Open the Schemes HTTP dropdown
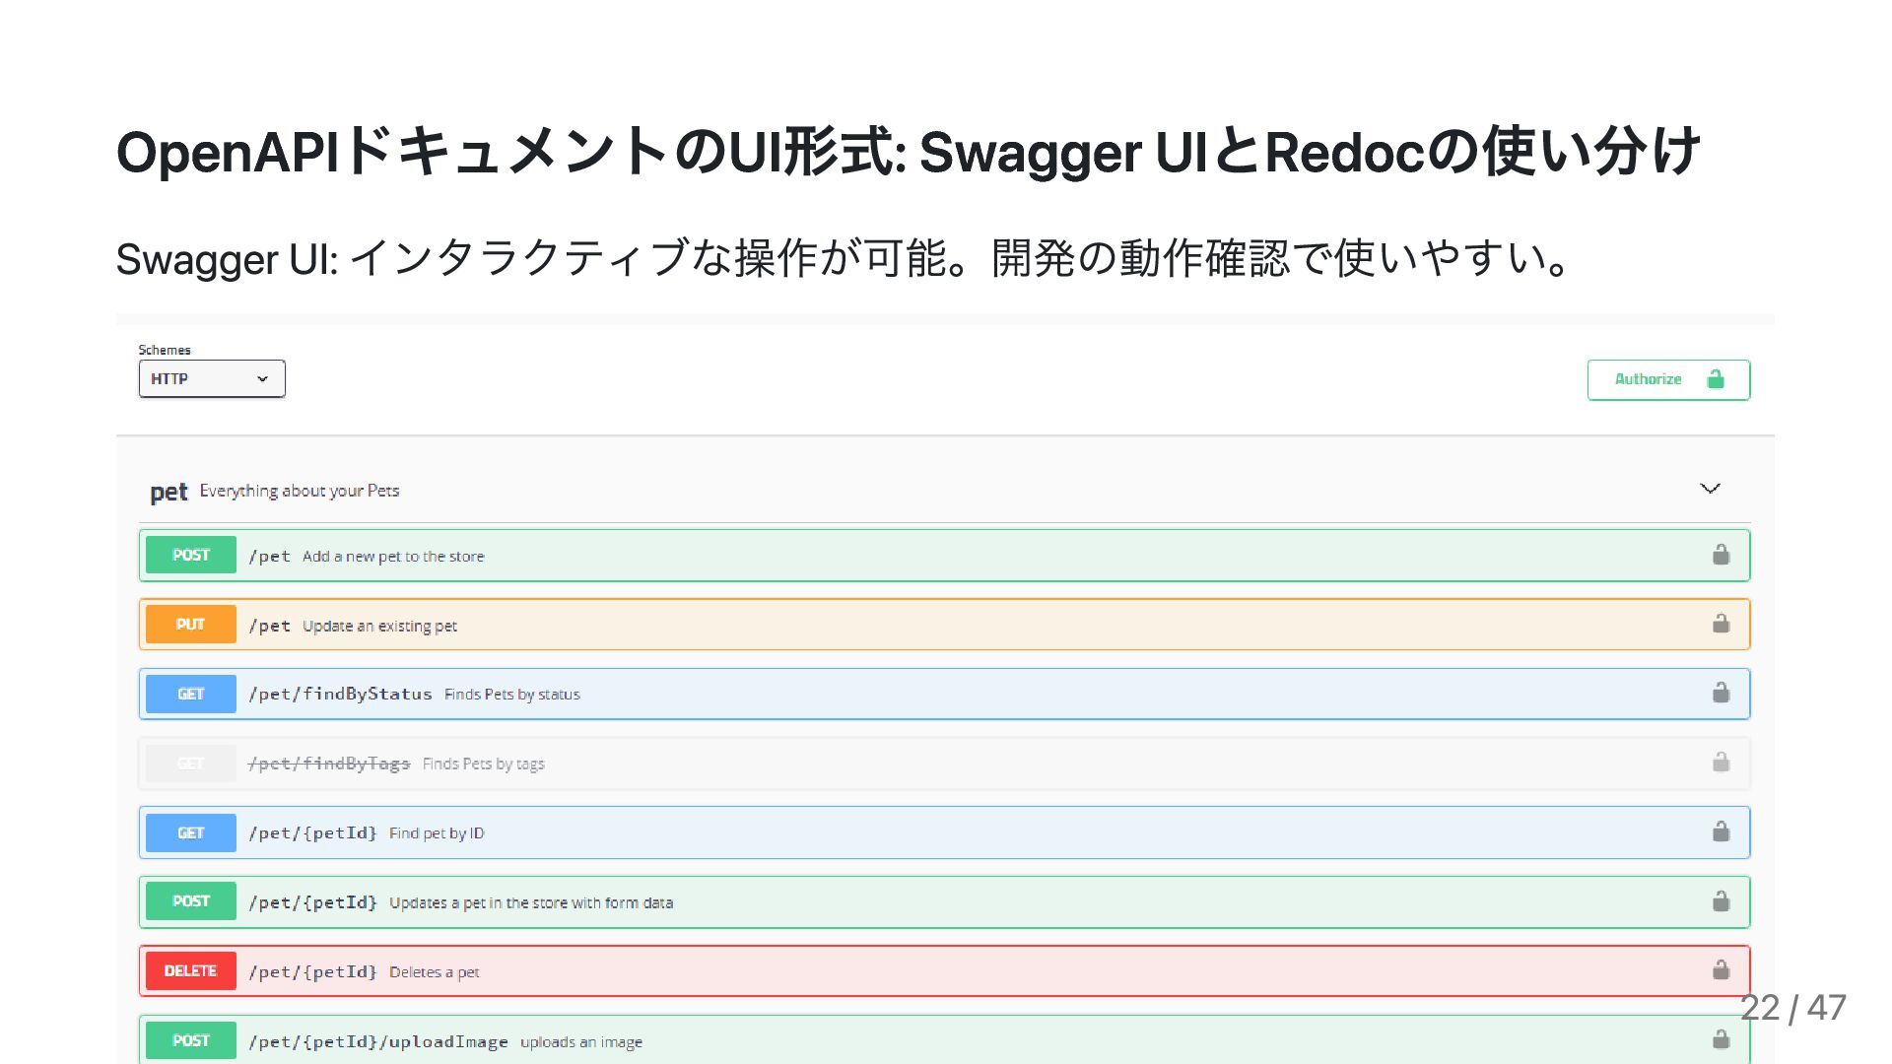The height and width of the screenshot is (1064, 1892). [212, 379]
